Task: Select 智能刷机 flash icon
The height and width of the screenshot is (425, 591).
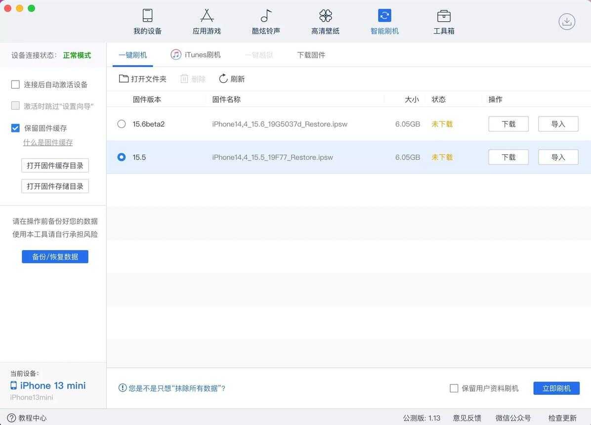Action: click(x=384, y=16)
